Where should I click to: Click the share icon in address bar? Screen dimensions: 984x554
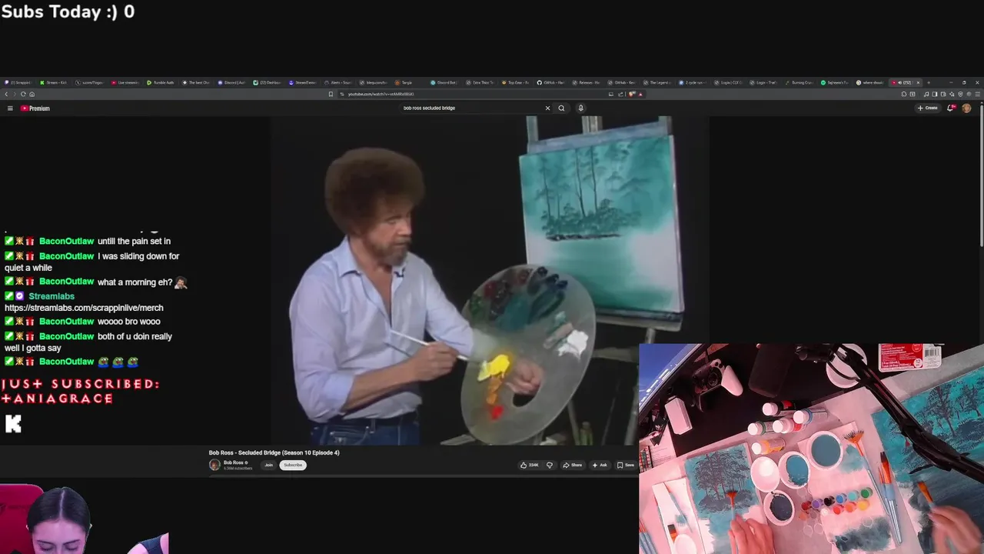coord(620,94)
